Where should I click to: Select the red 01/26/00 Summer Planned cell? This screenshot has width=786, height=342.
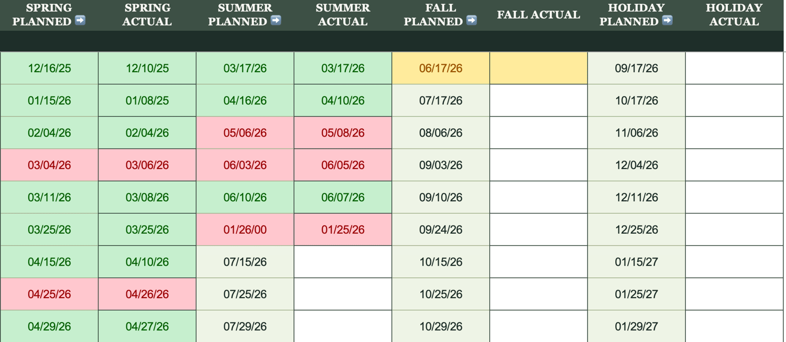click(245, 230)
